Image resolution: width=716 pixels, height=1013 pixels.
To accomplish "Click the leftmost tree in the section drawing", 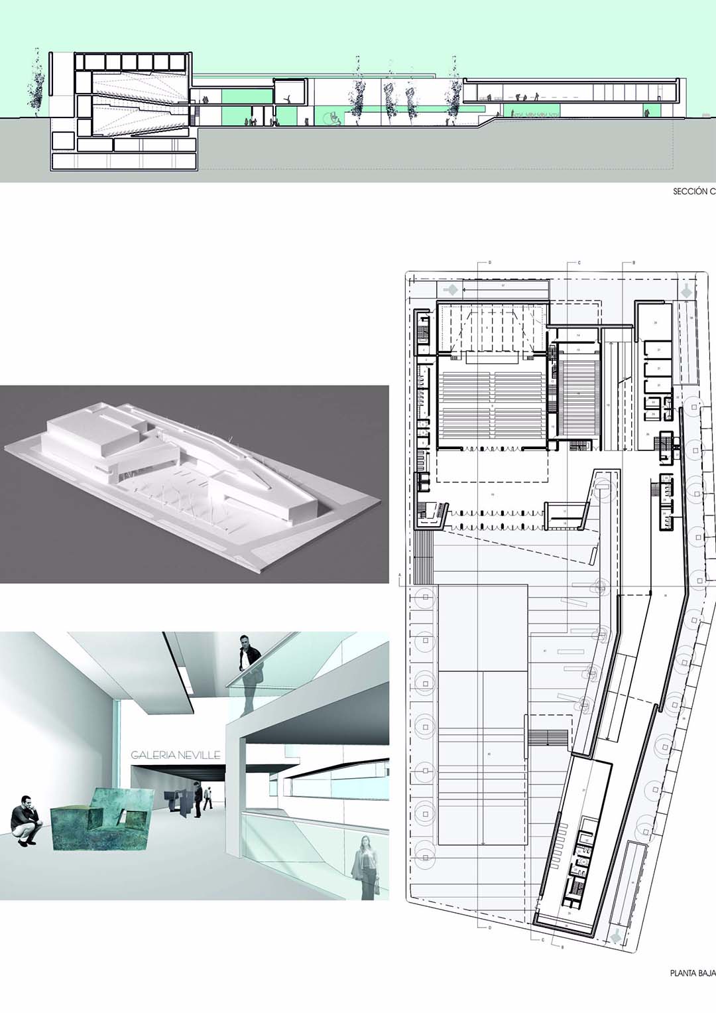I will point(35,90).
